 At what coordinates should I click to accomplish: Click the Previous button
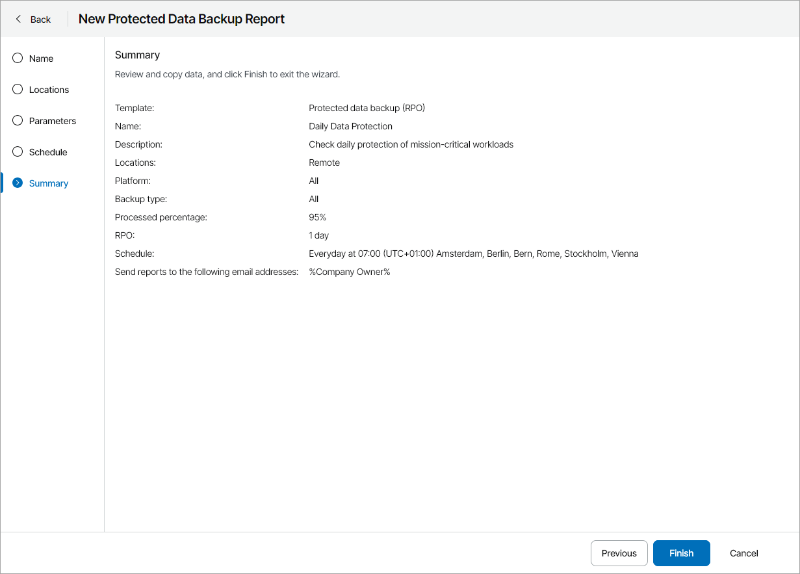(619, 553)
